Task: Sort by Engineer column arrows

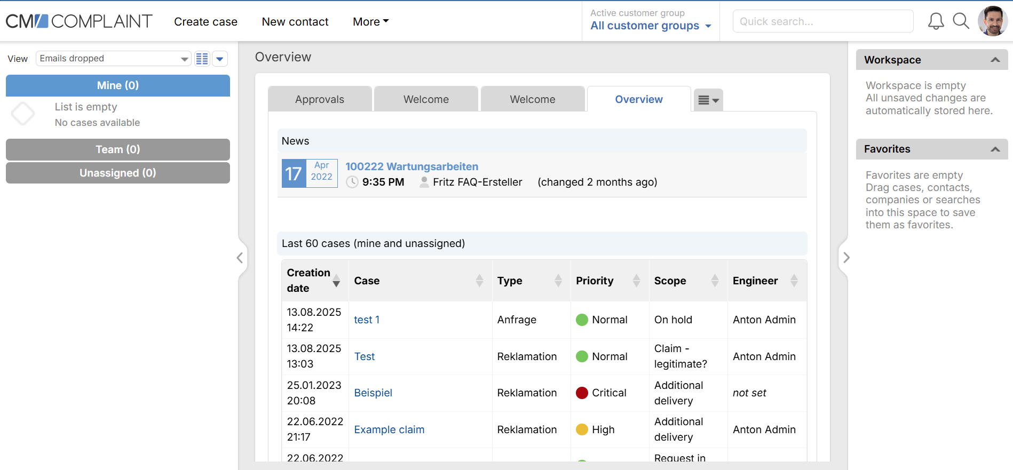Action: point(794,281)
